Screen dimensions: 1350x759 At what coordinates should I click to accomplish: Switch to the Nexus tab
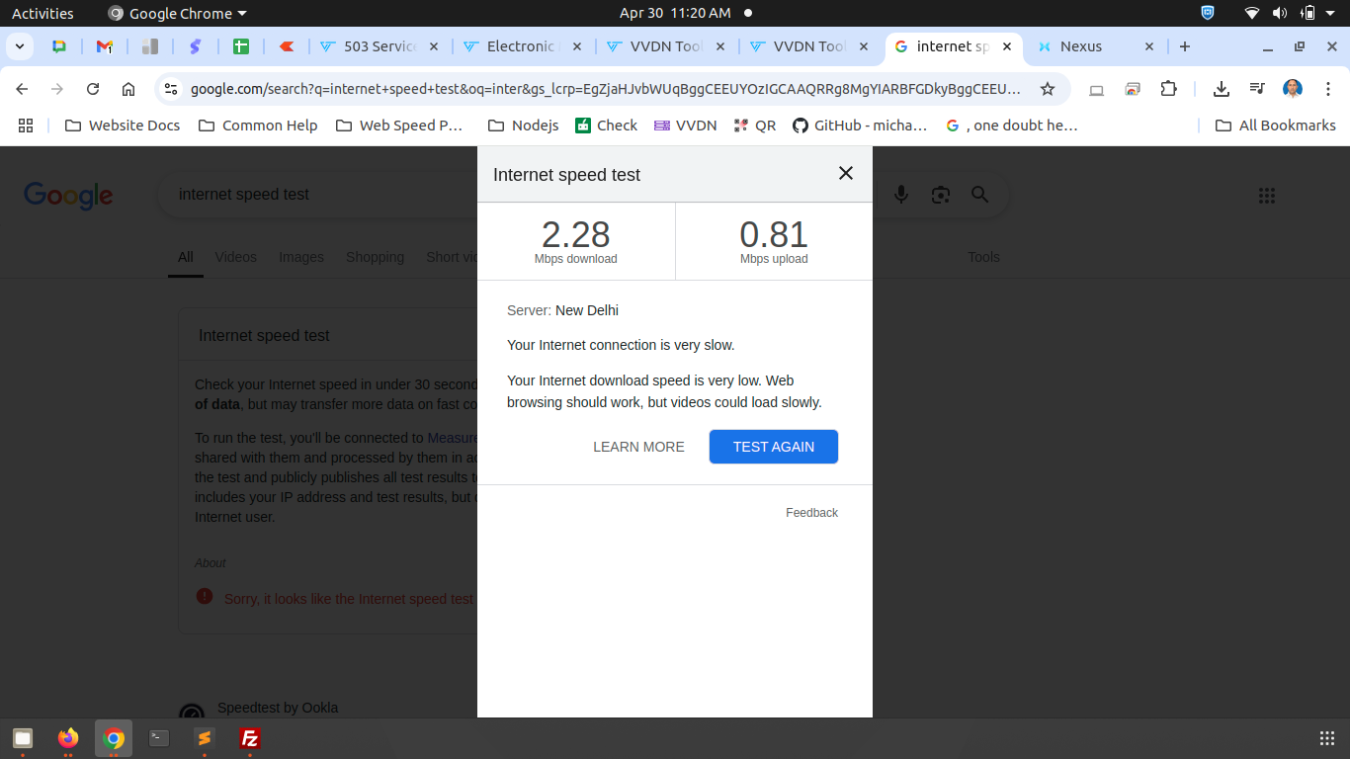(x=1080, y=46)
